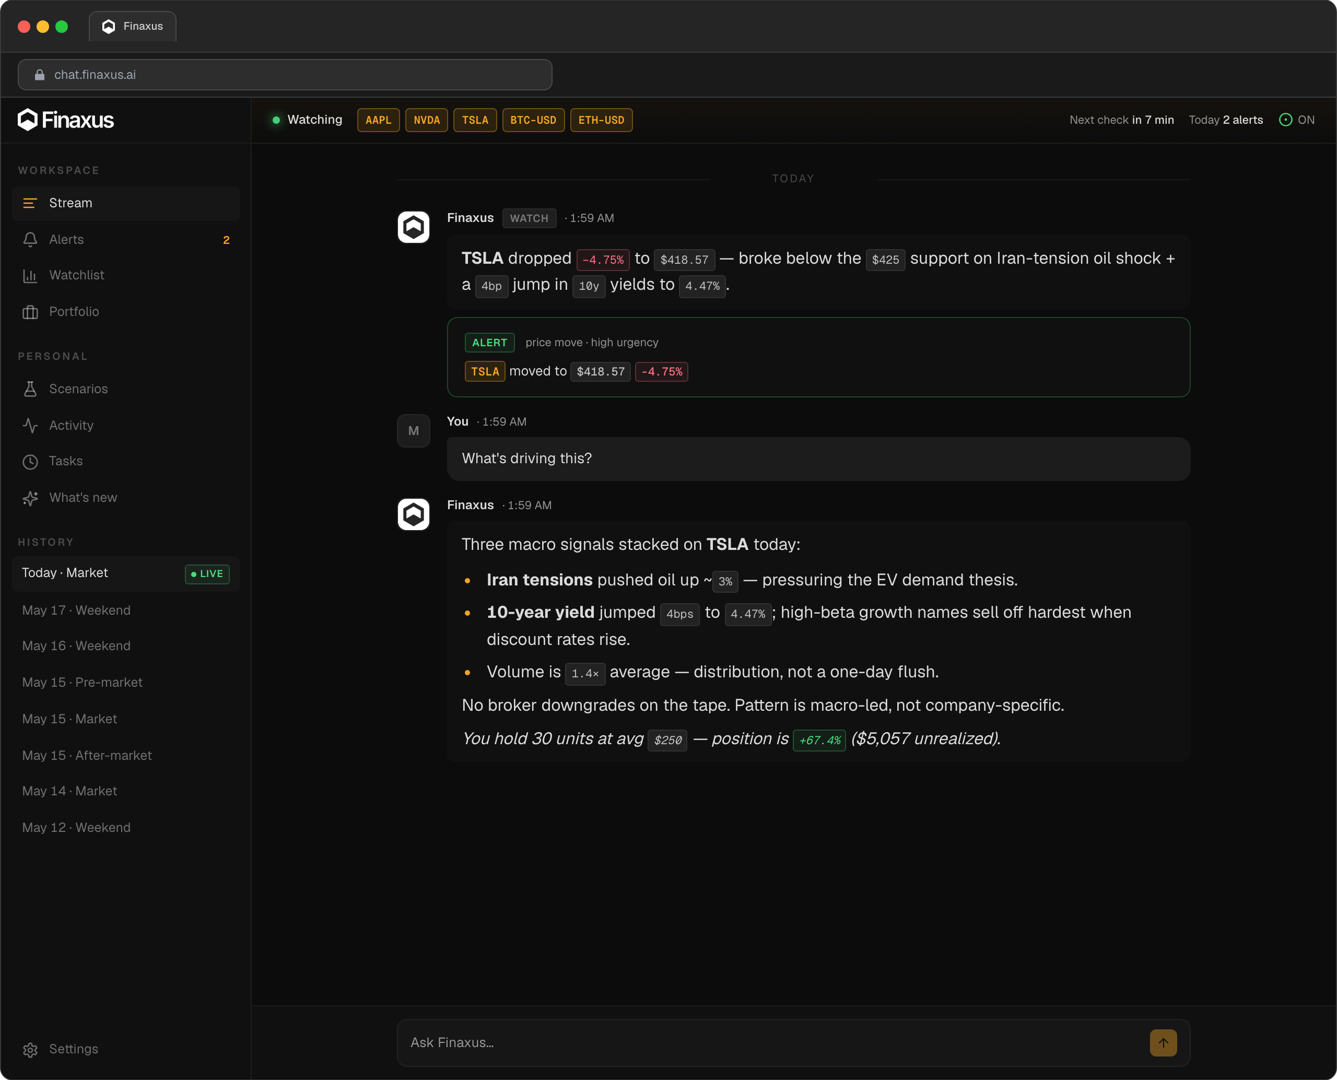Viewport: 1337px width, 1080px height.
Task: Click the Alerts bell icon
Action: click(x=30, y=240)
